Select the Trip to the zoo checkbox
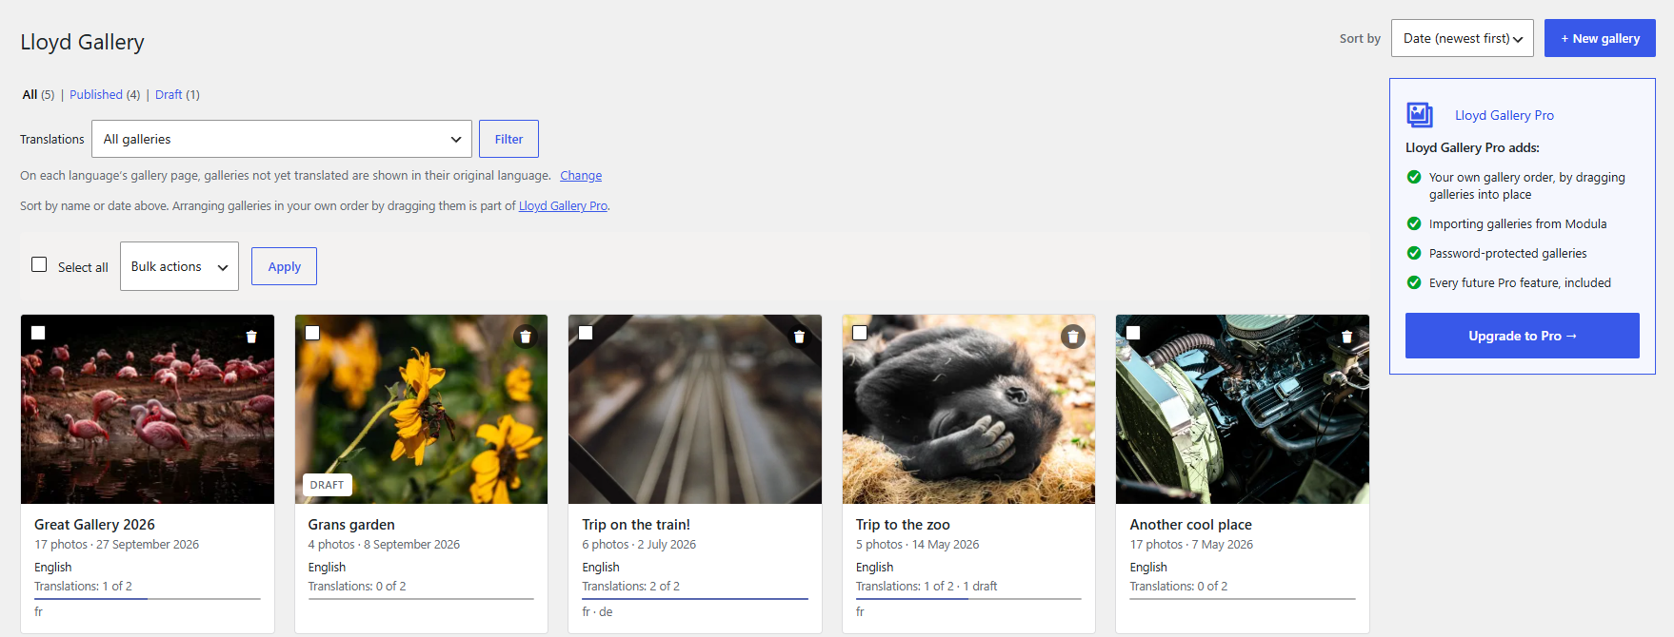This screenshot has height=637, width=1674. (x=860, y=333)
